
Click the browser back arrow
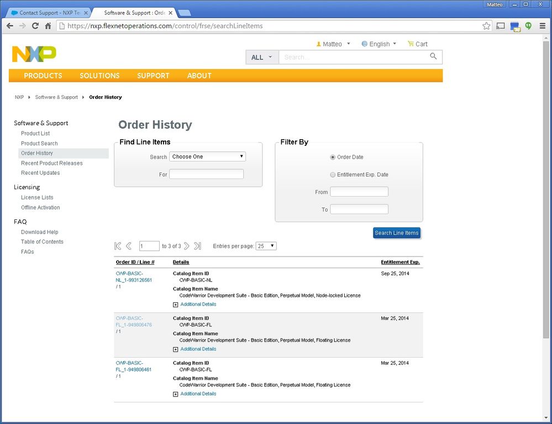tap(10, 26)
